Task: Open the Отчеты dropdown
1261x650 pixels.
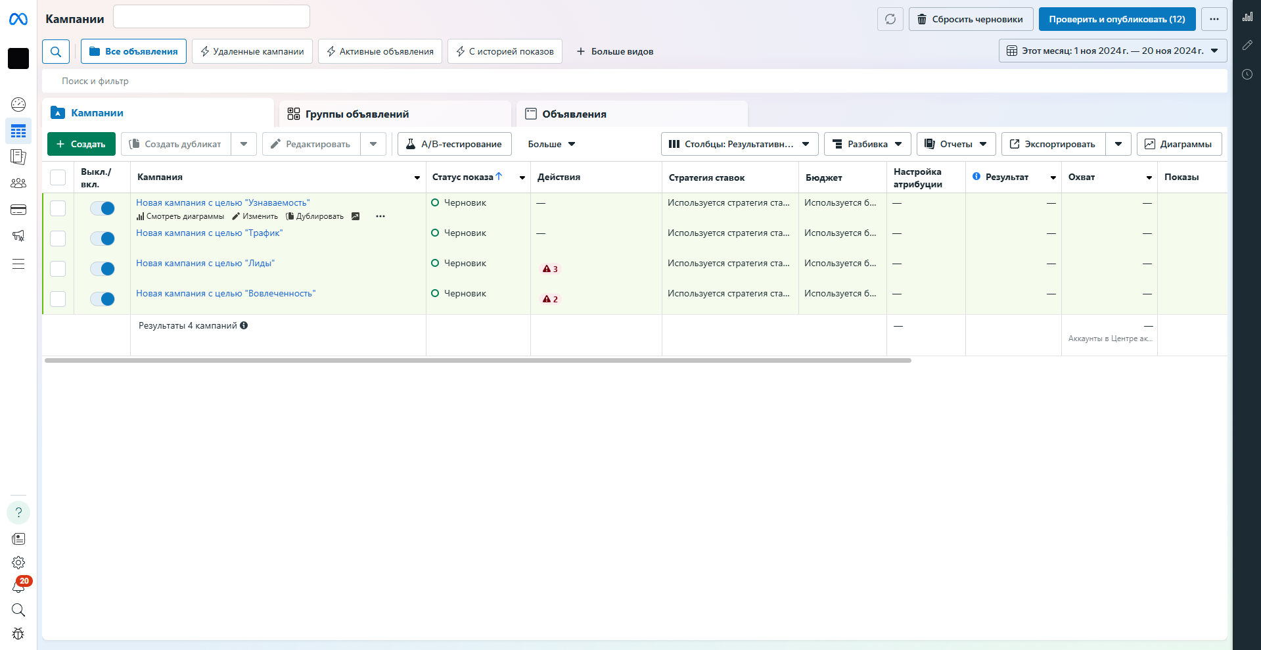Action: (956, 144)
